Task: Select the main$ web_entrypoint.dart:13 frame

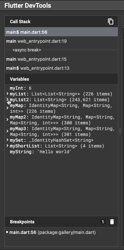Action: click(x=61, y=68)
